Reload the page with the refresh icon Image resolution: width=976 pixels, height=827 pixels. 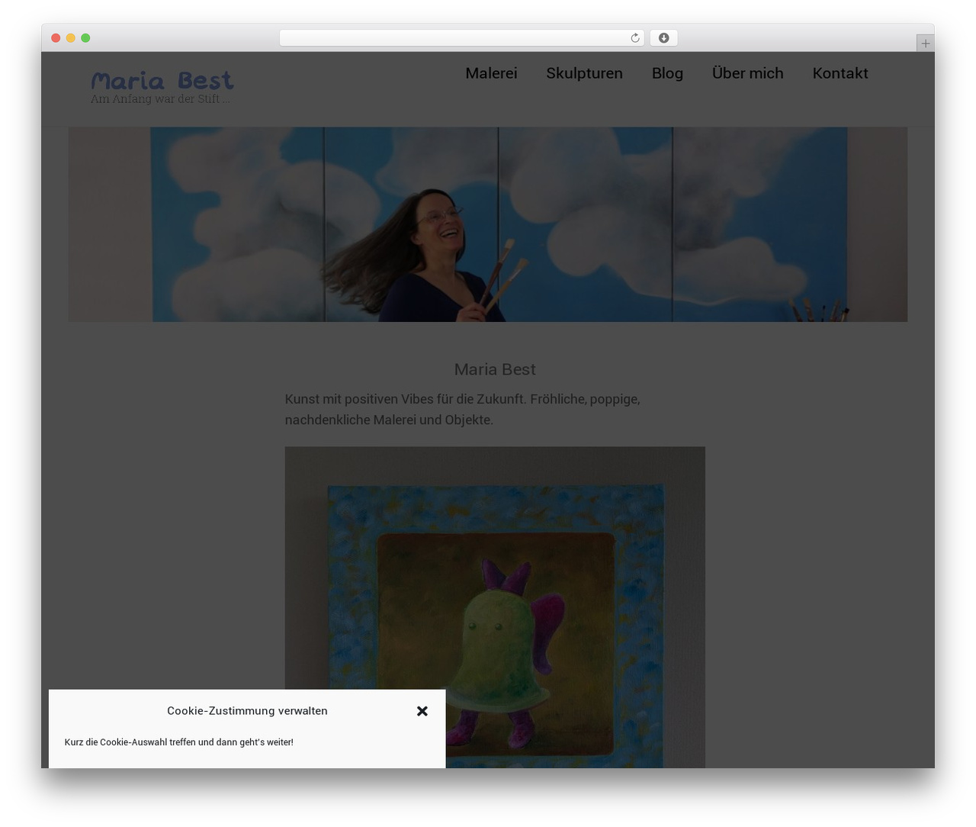(634, 38)
